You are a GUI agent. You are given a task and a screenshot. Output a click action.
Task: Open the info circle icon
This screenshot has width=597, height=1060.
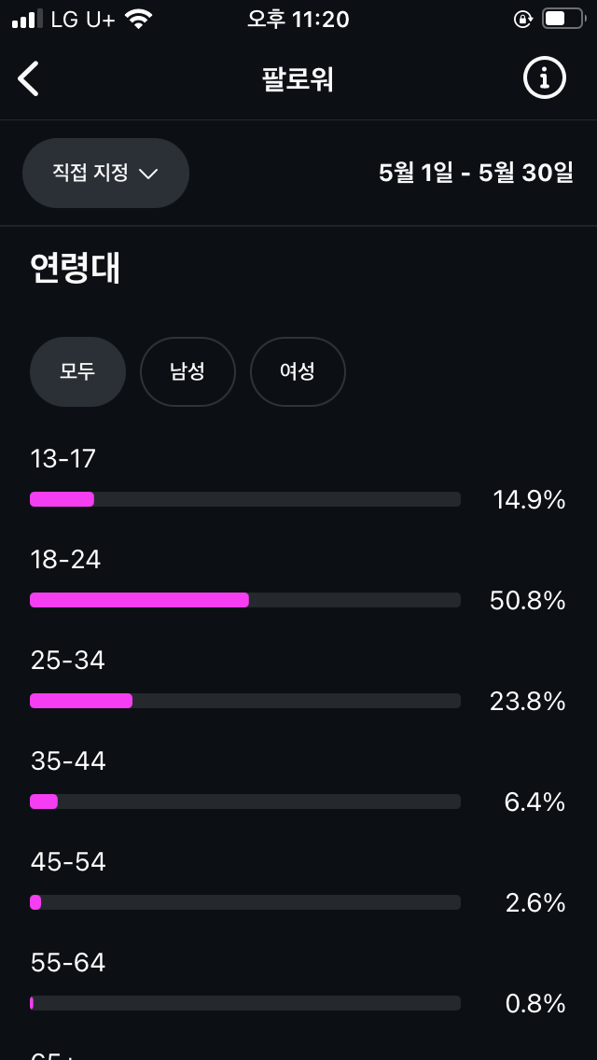tap(544, 78)
